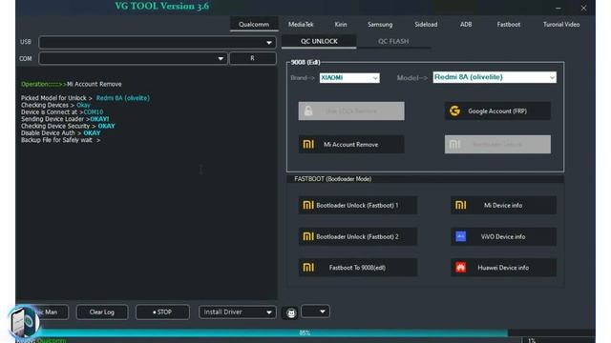
Task: Open the Tutorial Video tab
Action: 561,24
